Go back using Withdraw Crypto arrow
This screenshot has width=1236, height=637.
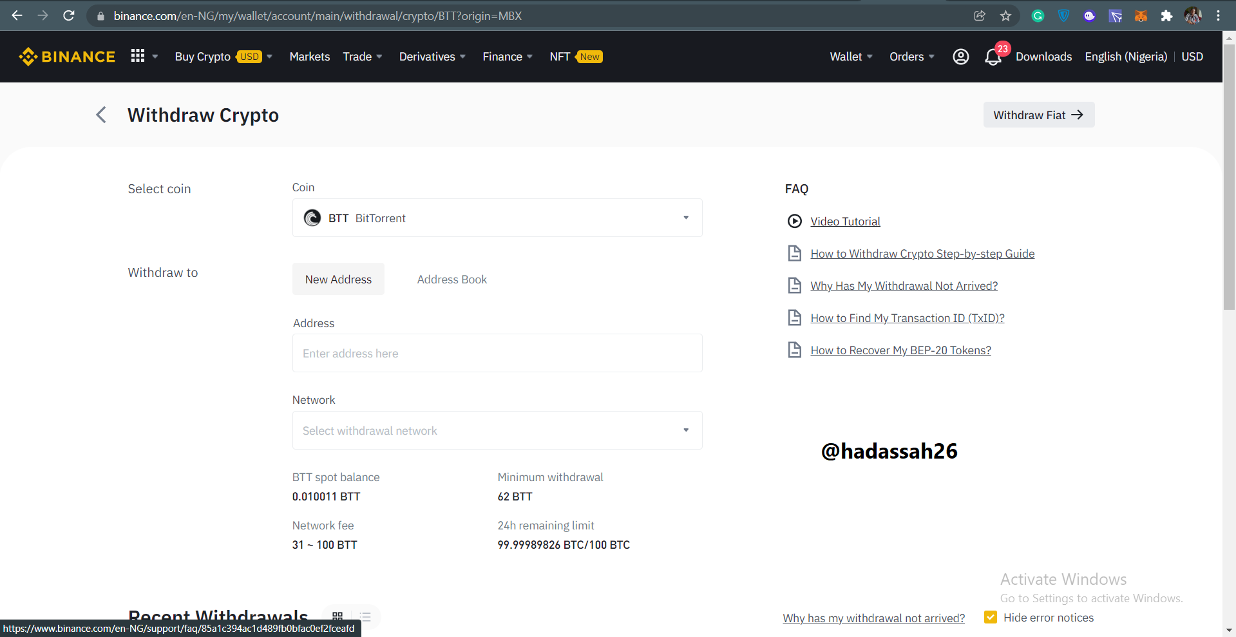tap(101, 115)
